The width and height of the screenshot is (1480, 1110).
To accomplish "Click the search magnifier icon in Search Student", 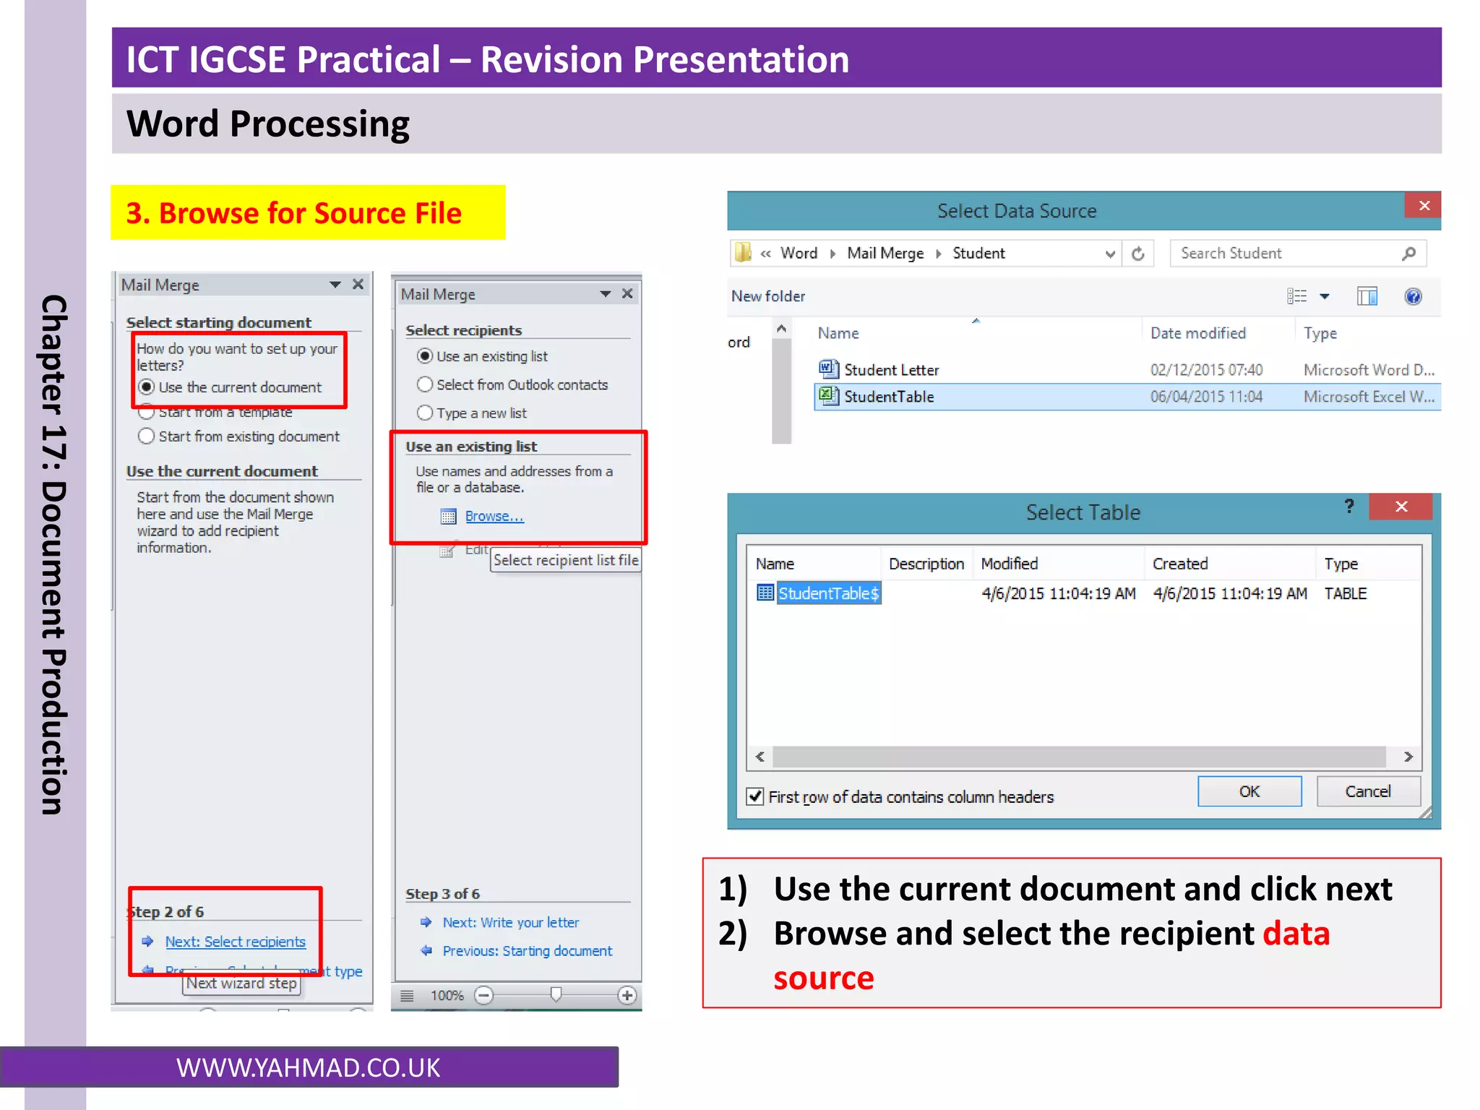I will click(x=1408, y=254).
